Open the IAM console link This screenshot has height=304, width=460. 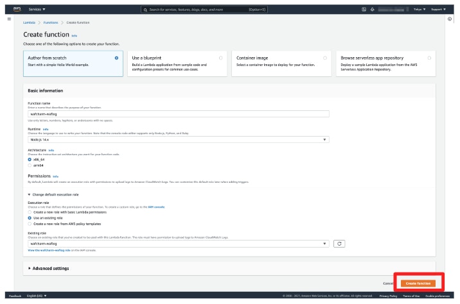click(x=156, y=207)
